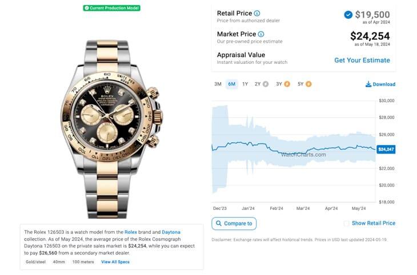Viewport: 417px width, 275px height.
Task: Enable the Show Retail Price checkbox
Action: click(346, 223)
